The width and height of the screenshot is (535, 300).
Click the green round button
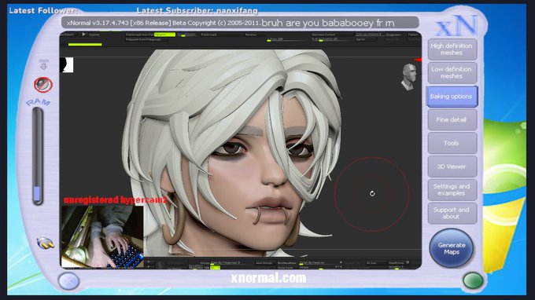pos(473,280)
